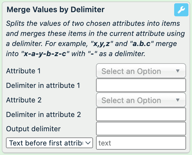Click the 'Output delimiter' label
This screenshot has height=155, width=192.
(33, 129)
